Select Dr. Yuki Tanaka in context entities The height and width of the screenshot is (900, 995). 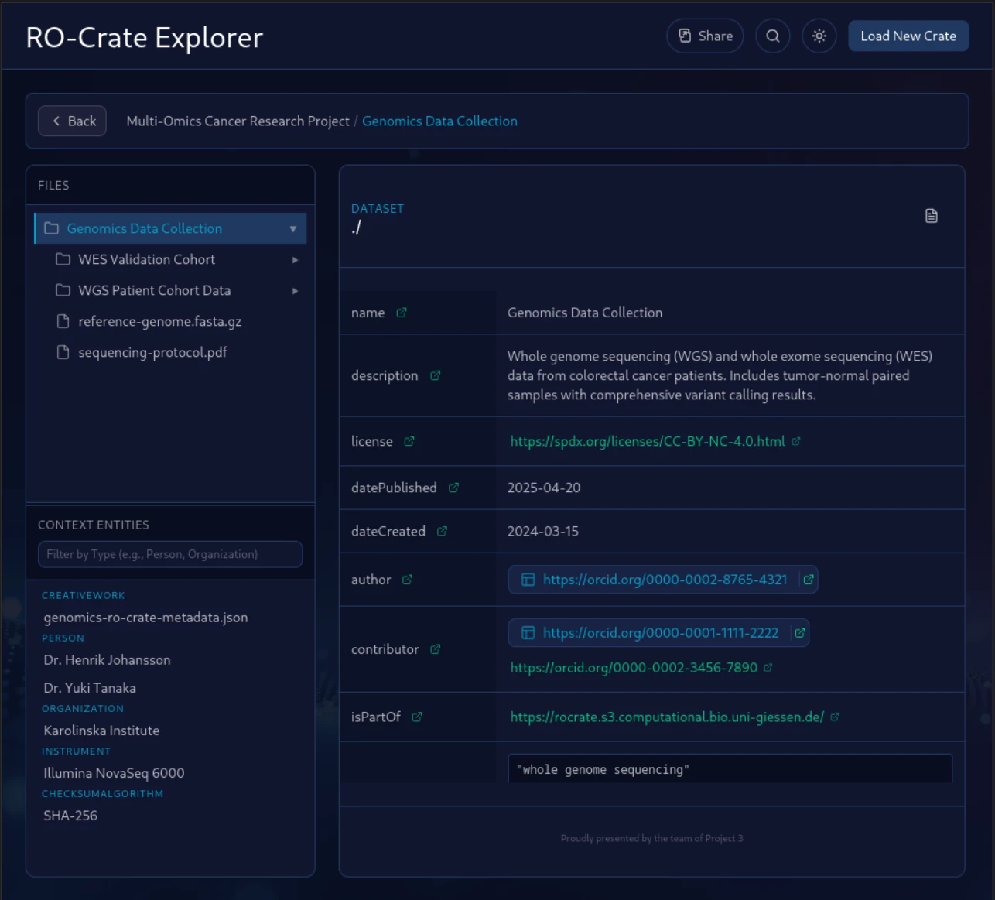[89, 687]
